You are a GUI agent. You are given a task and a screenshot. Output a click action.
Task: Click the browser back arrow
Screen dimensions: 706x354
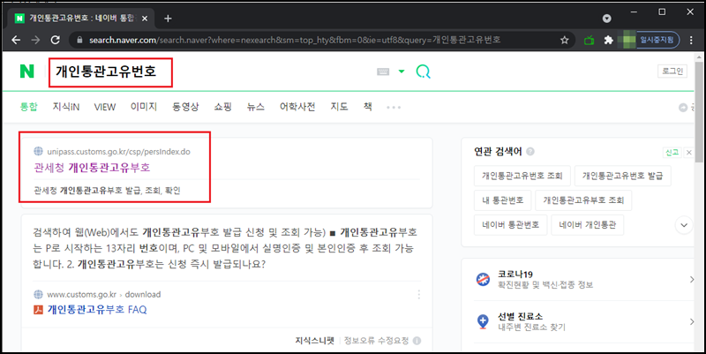16,40
